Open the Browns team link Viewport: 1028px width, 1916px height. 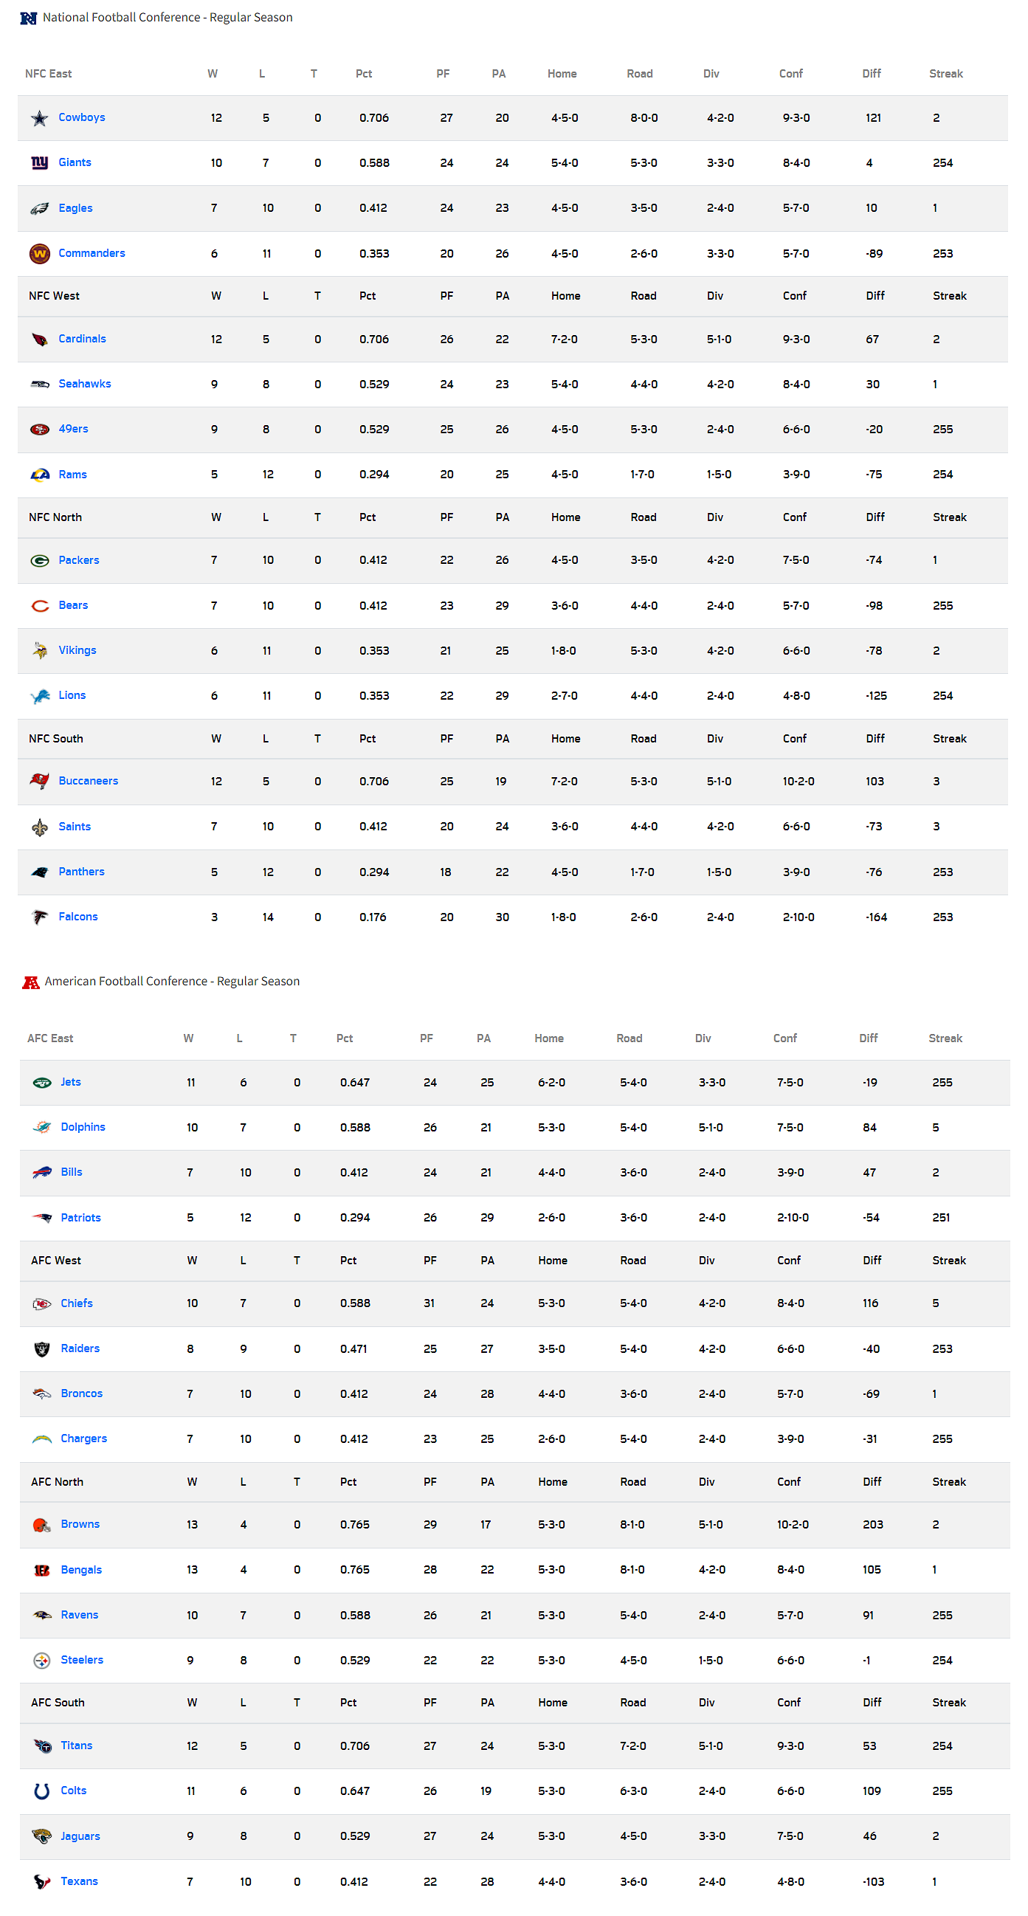pos(80,1525)
